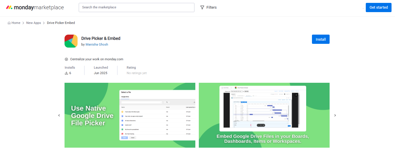Screen dimensions: 395x154
Task: Show next screenshot with right arrow
Action: pyautogui.click(x=335, y=115)
